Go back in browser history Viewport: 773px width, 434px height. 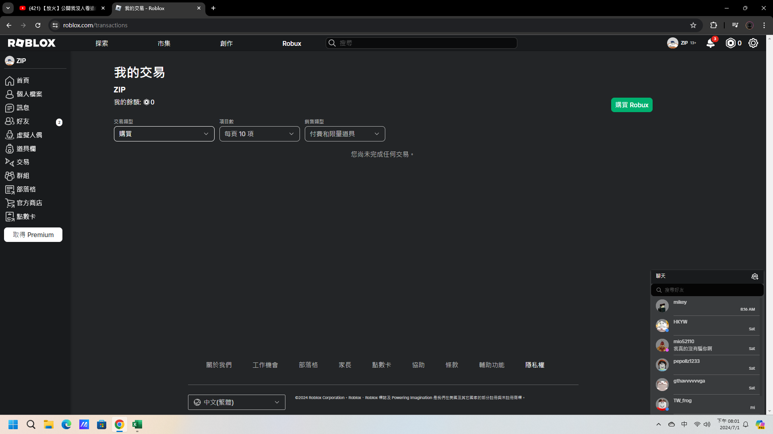point(9,25)
